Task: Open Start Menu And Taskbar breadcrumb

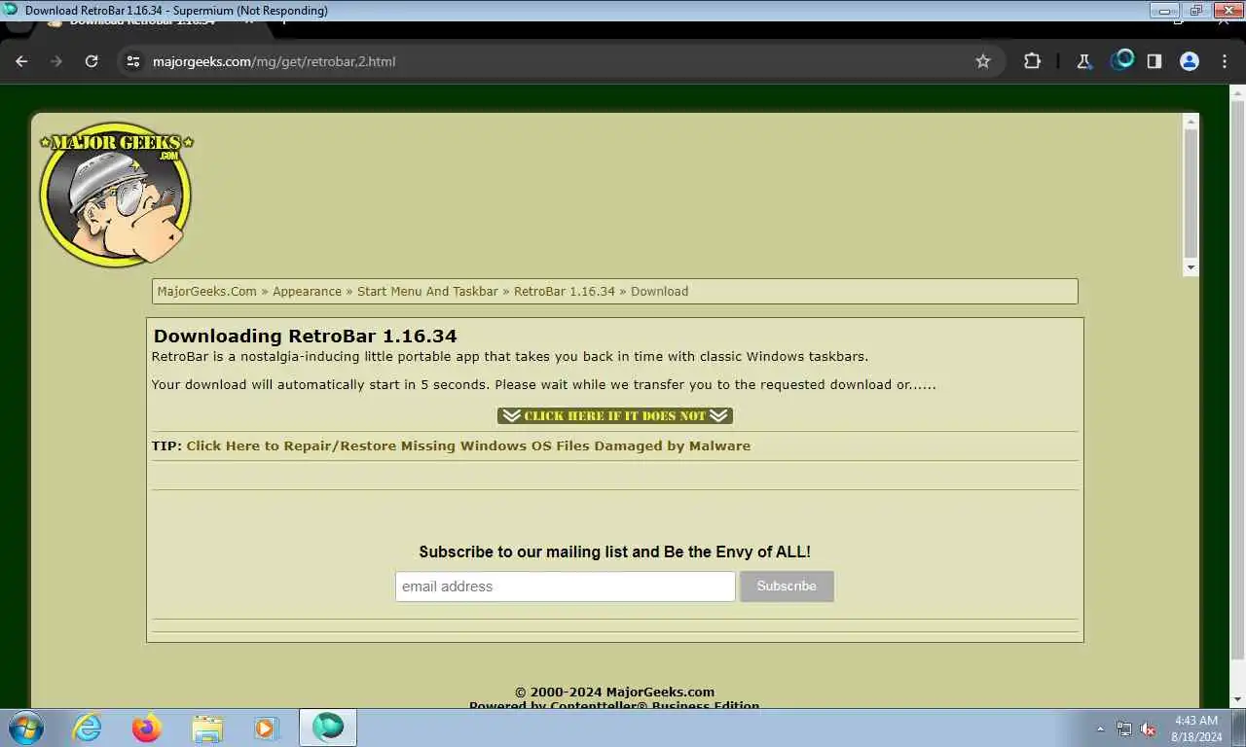Action: (x=427, y=291)
